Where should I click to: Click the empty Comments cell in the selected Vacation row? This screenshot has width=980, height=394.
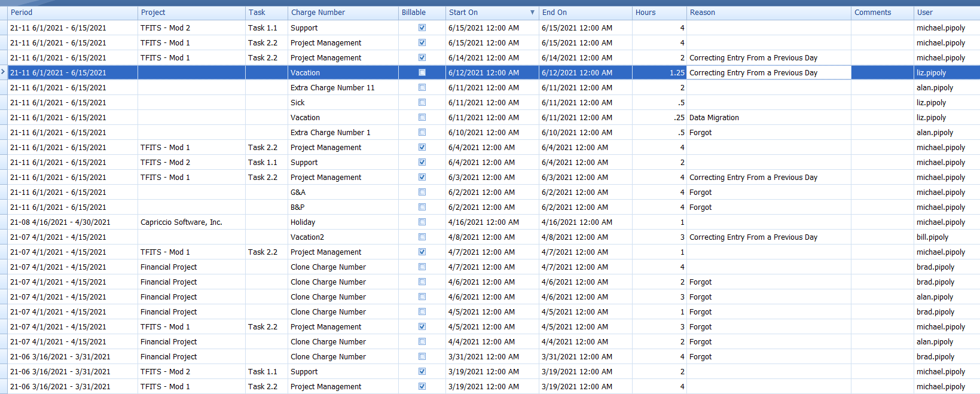click(x=883, y=72)
